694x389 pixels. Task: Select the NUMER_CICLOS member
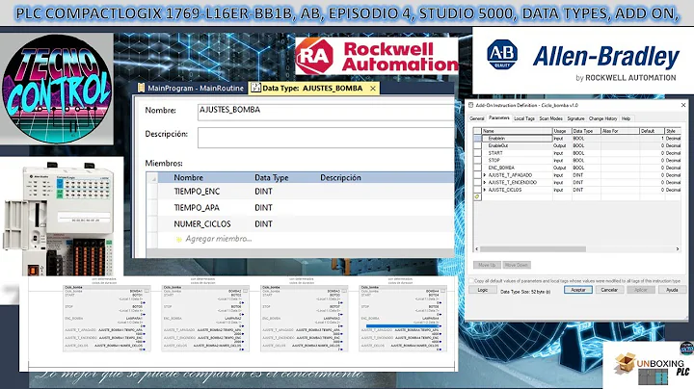pyautogui.click(x=202, y=224)
